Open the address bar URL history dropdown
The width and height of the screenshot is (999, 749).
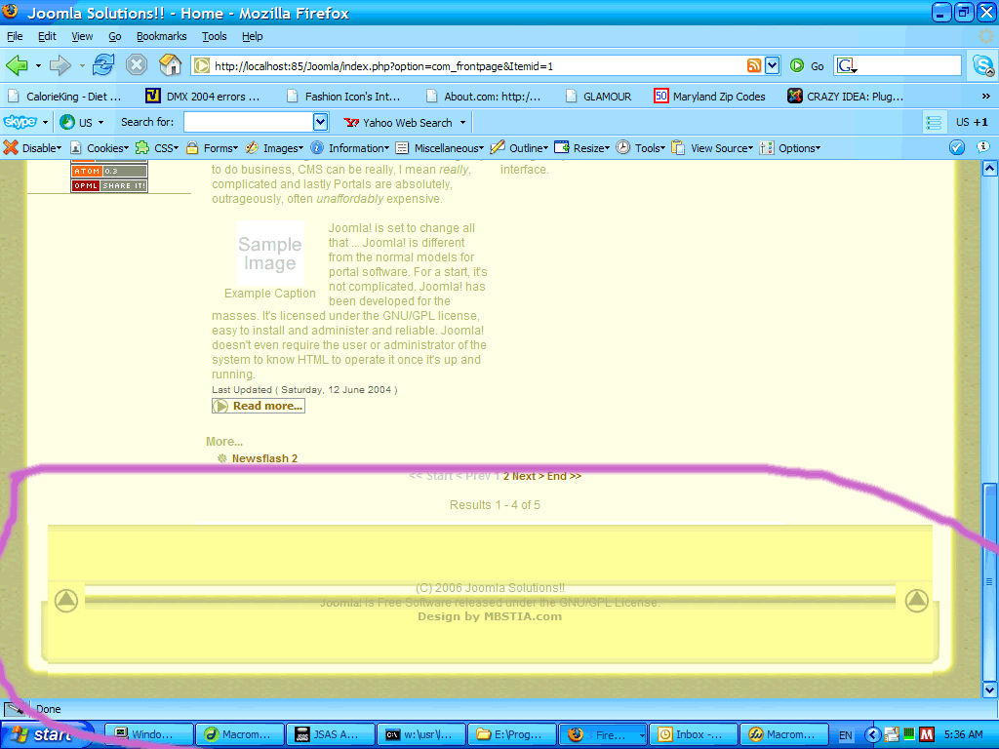click(x=772, y=65)
